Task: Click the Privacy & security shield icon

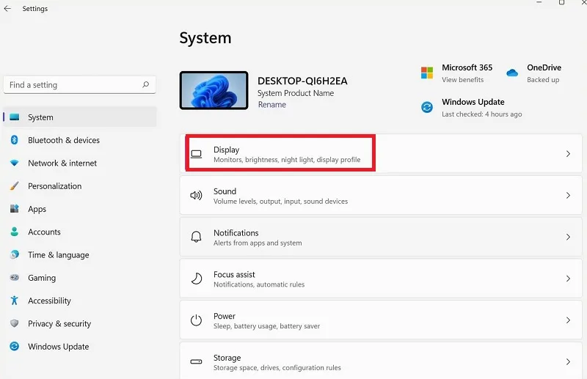Action: pyautogui.click(x=14, y=323)
